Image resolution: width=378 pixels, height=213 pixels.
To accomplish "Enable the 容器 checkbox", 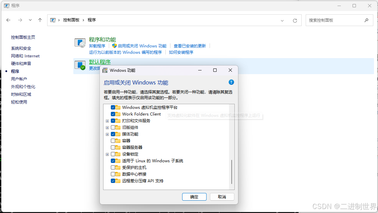I will (x=113, y=141).
